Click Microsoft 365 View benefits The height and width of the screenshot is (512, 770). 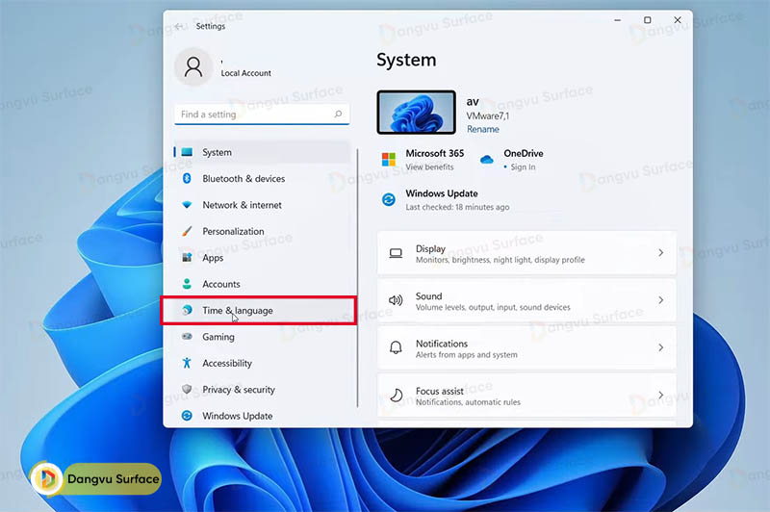(429, 166)
